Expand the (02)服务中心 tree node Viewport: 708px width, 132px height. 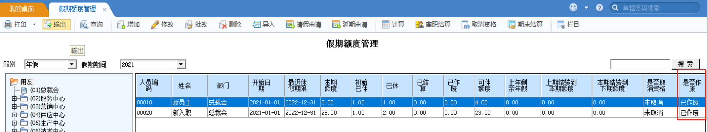click(x=14, y=98)
